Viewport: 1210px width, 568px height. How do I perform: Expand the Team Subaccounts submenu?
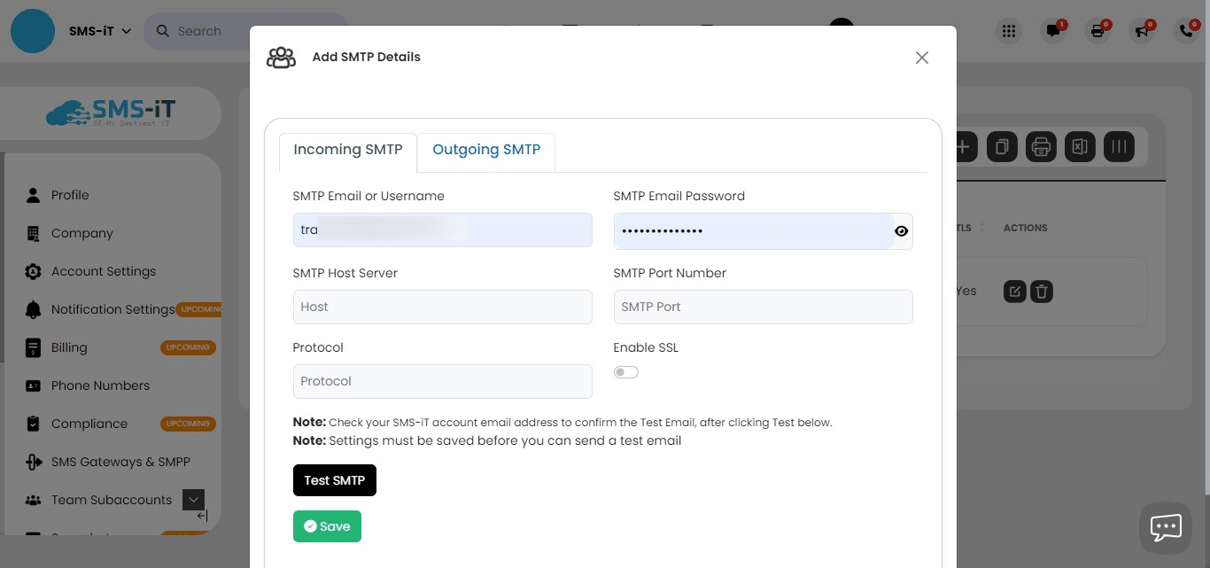(x=193, y=499)
